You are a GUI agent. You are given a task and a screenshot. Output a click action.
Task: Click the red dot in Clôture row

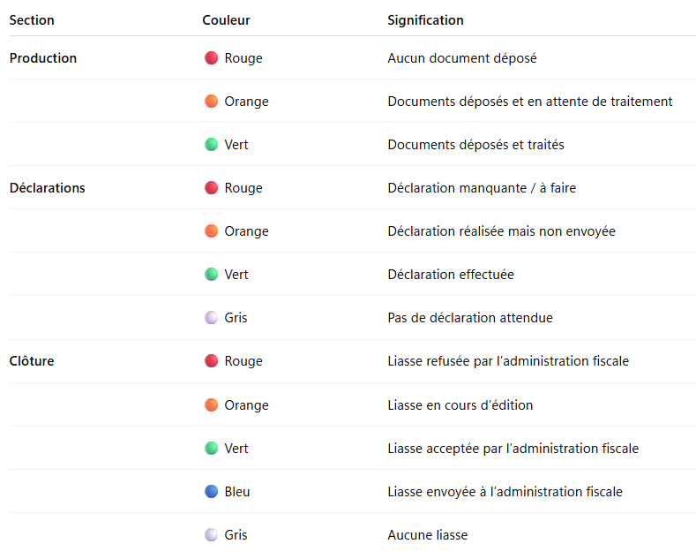click(212, 361)
